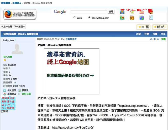Screen dimensions: 168x130
Task: Open 手機達人 breadcrumb link
Action: pos(17,3)
